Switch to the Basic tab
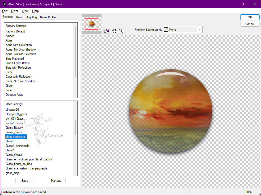The width and height of the screenshot is (261, 195). tap(19, 17)
